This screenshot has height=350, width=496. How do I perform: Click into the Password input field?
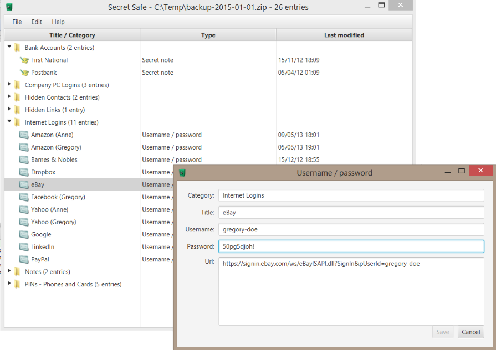click(351, 246)
